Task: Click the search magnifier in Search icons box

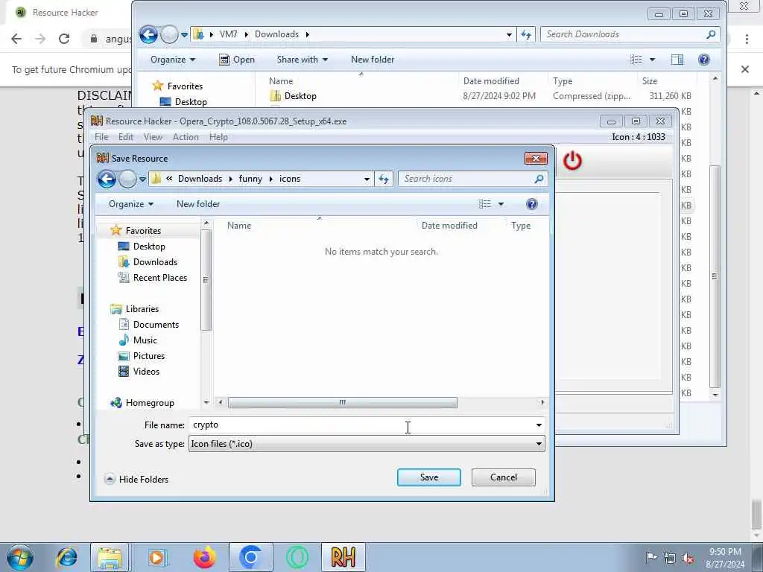Action: 539,179
